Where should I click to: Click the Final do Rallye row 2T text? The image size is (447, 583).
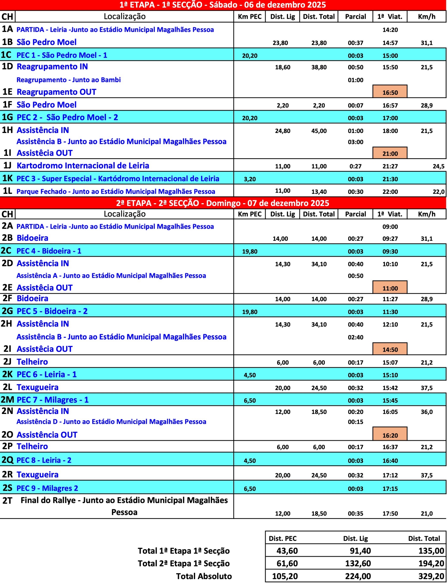[124, 506]
